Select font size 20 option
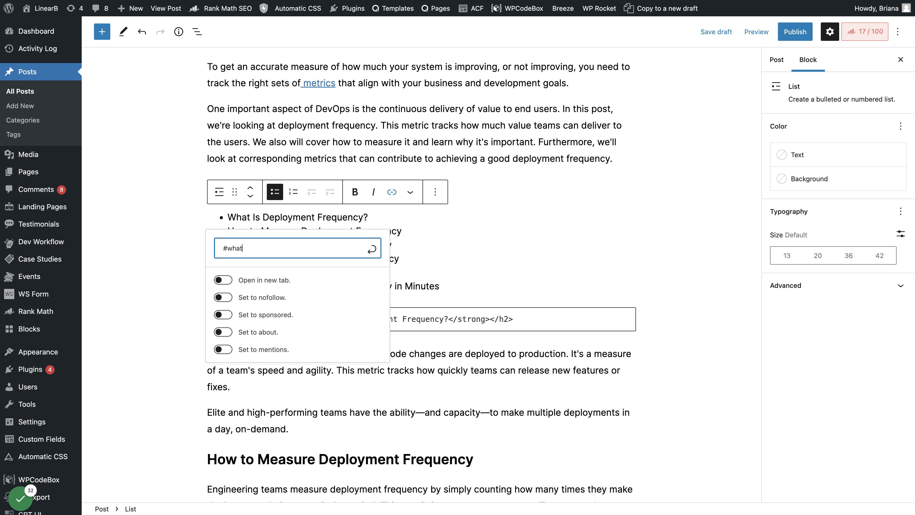 pyautogui.click(x=818, y=255)
